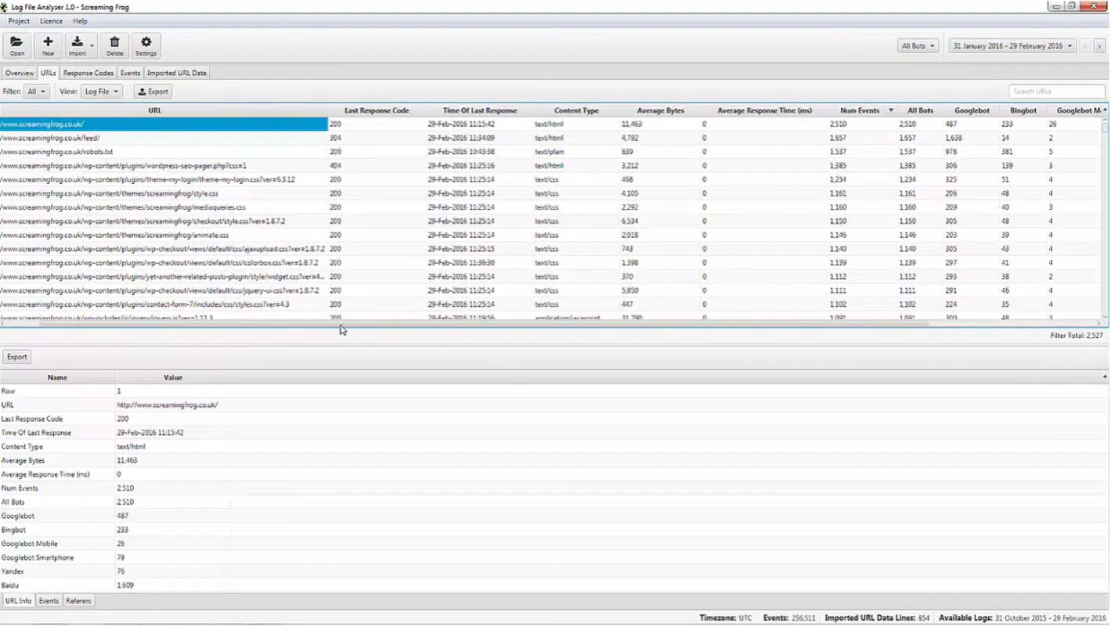Click the Googlebot Smartphone detail row
The width and height of the screenshot is (1111, 626).
[x=554, y=558]
